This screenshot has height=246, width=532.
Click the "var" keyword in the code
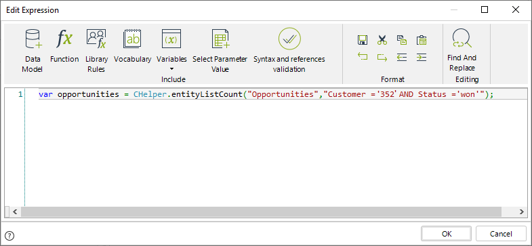46,94
